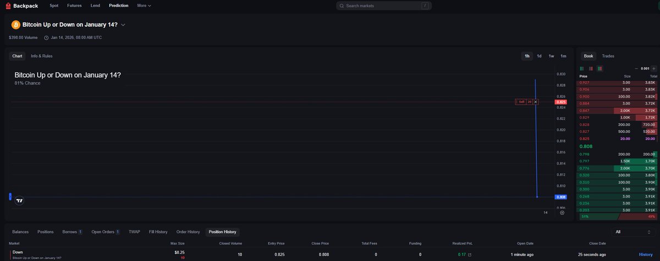The height and width of the screenshot is (261, 660).
Task: Switch to the Trades tab
Action: click(608, 56)
